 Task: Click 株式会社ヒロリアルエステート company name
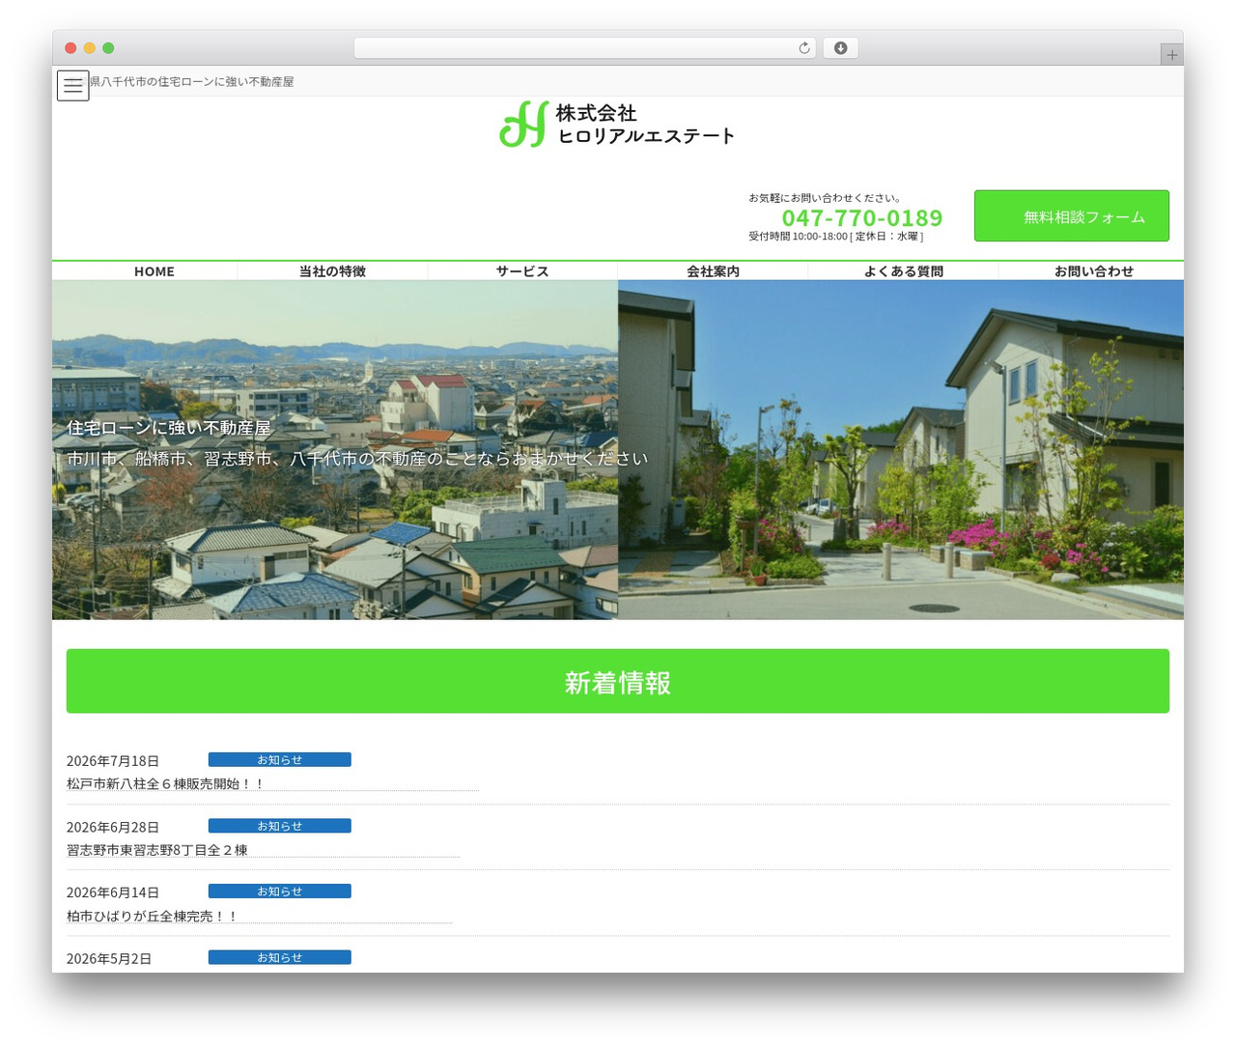pos(645,125)
